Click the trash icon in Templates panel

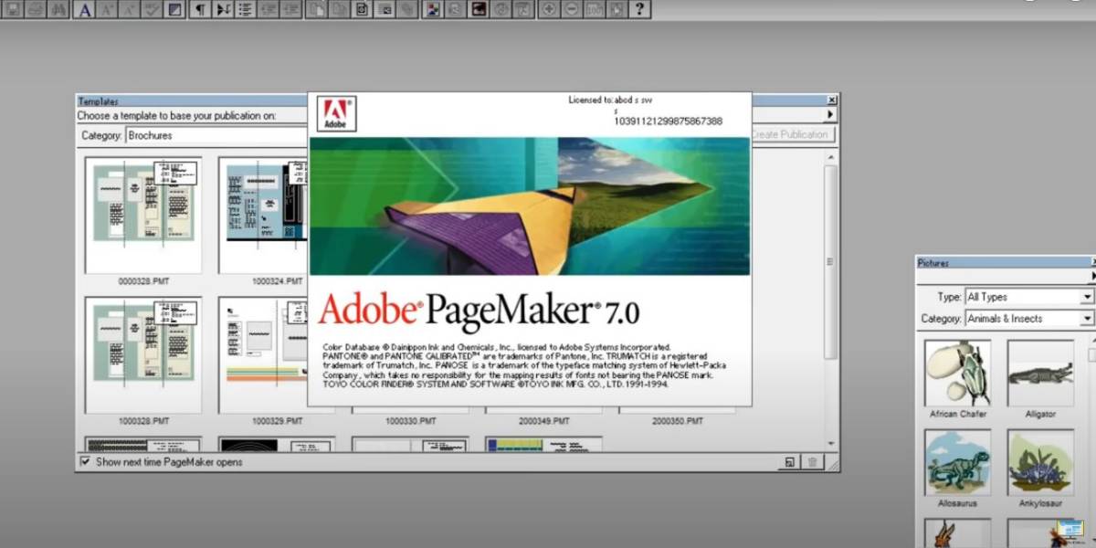pyautogui.click(x=812, y=462)
